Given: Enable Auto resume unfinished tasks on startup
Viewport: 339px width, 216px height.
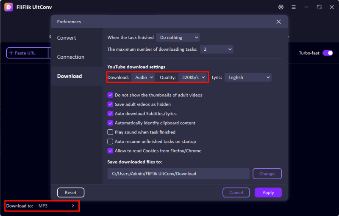Looking at the screenshot, I should [110, 142].
